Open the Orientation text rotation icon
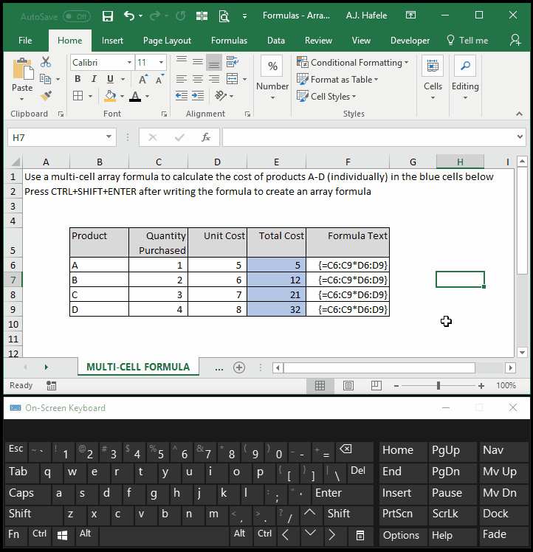Viewport: 533px width, 552px height. [x=221, y=95]
